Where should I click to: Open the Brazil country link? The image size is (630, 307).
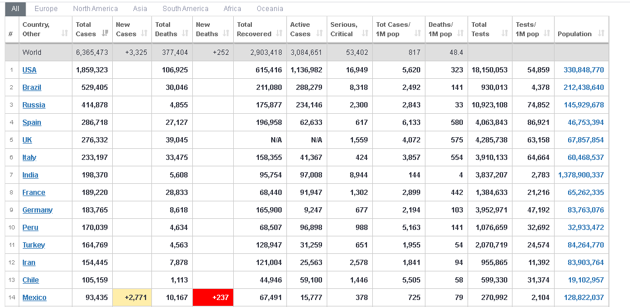point(32,88)
